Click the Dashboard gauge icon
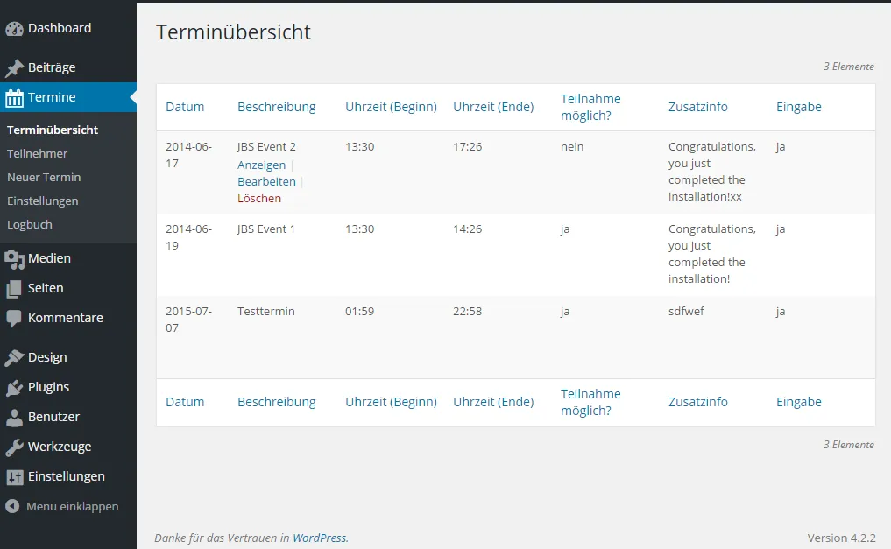 [x=14, y=28]
